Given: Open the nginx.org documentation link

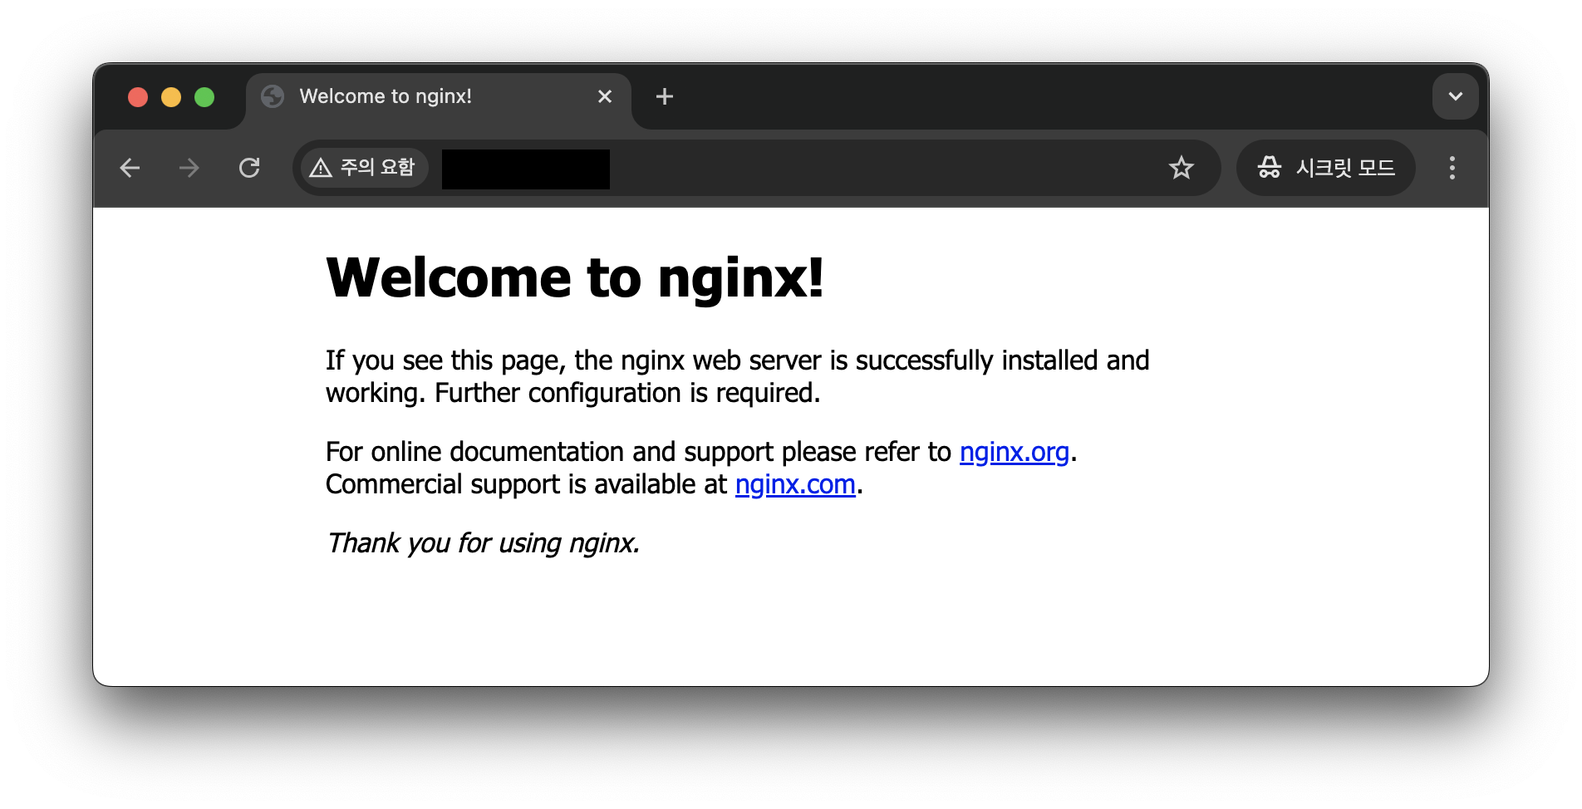Looking at the screenshot, I should [x=1014, y=452].
